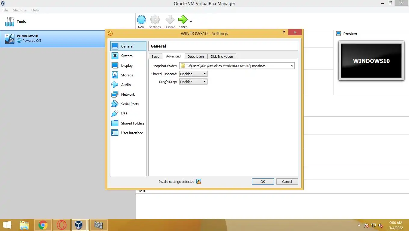The width and height of the screenshot is (409, 231).
Task: Open the Serial Ports icon
Action: pos(115,104)
